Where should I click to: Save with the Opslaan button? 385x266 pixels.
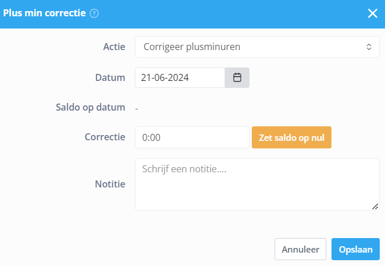[x=355, y=249]
